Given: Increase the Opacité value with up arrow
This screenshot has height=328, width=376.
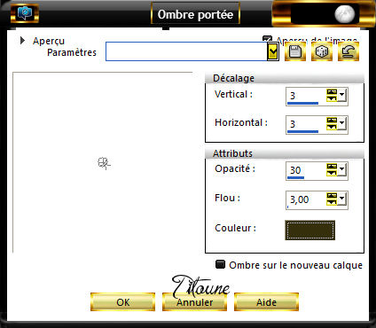Looking at the screenshot, I should (332, 167).
